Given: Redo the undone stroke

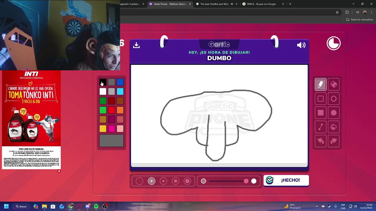Looking at the screenshot, I should point(334,141).
